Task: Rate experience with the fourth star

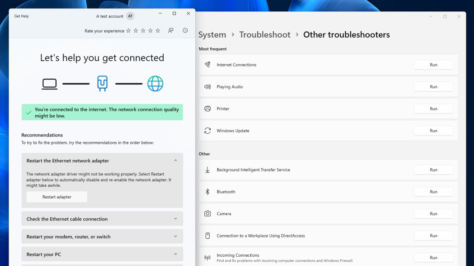Action: [x=150, y=31]
